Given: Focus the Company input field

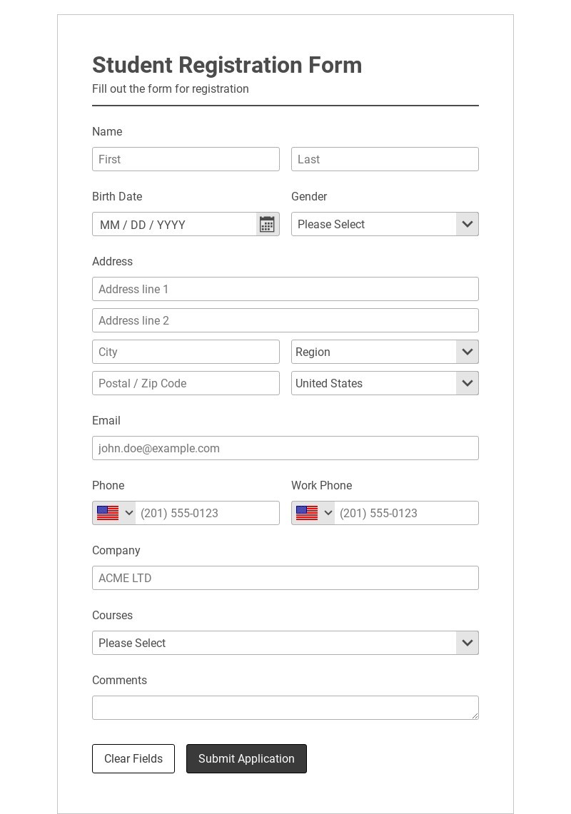Looking at the screenshot, I should click(285, 578).
